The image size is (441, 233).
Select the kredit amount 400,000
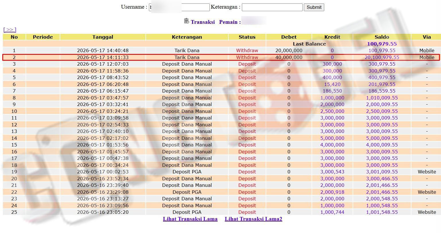332,77
